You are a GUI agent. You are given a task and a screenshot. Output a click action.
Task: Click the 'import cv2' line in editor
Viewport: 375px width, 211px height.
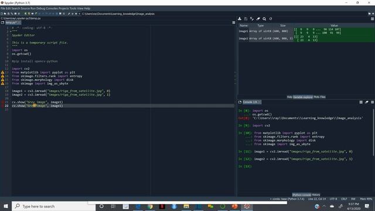coord(21,69)
